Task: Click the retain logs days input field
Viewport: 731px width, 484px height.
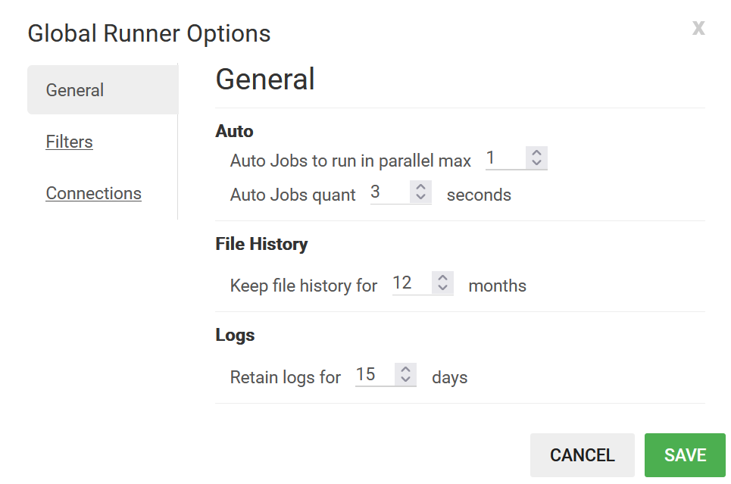Action: click(373, 374)
